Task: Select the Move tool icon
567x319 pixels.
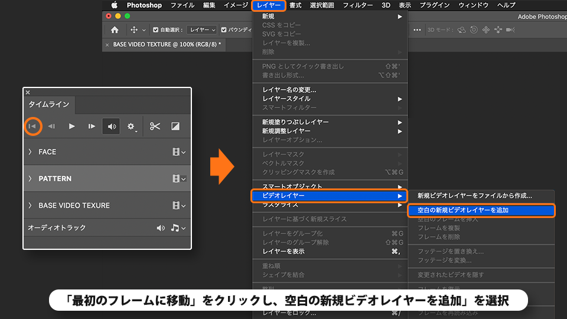Action: (x=134, y=30)
